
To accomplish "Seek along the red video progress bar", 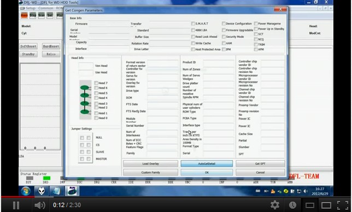I will [x=18, y=197].
